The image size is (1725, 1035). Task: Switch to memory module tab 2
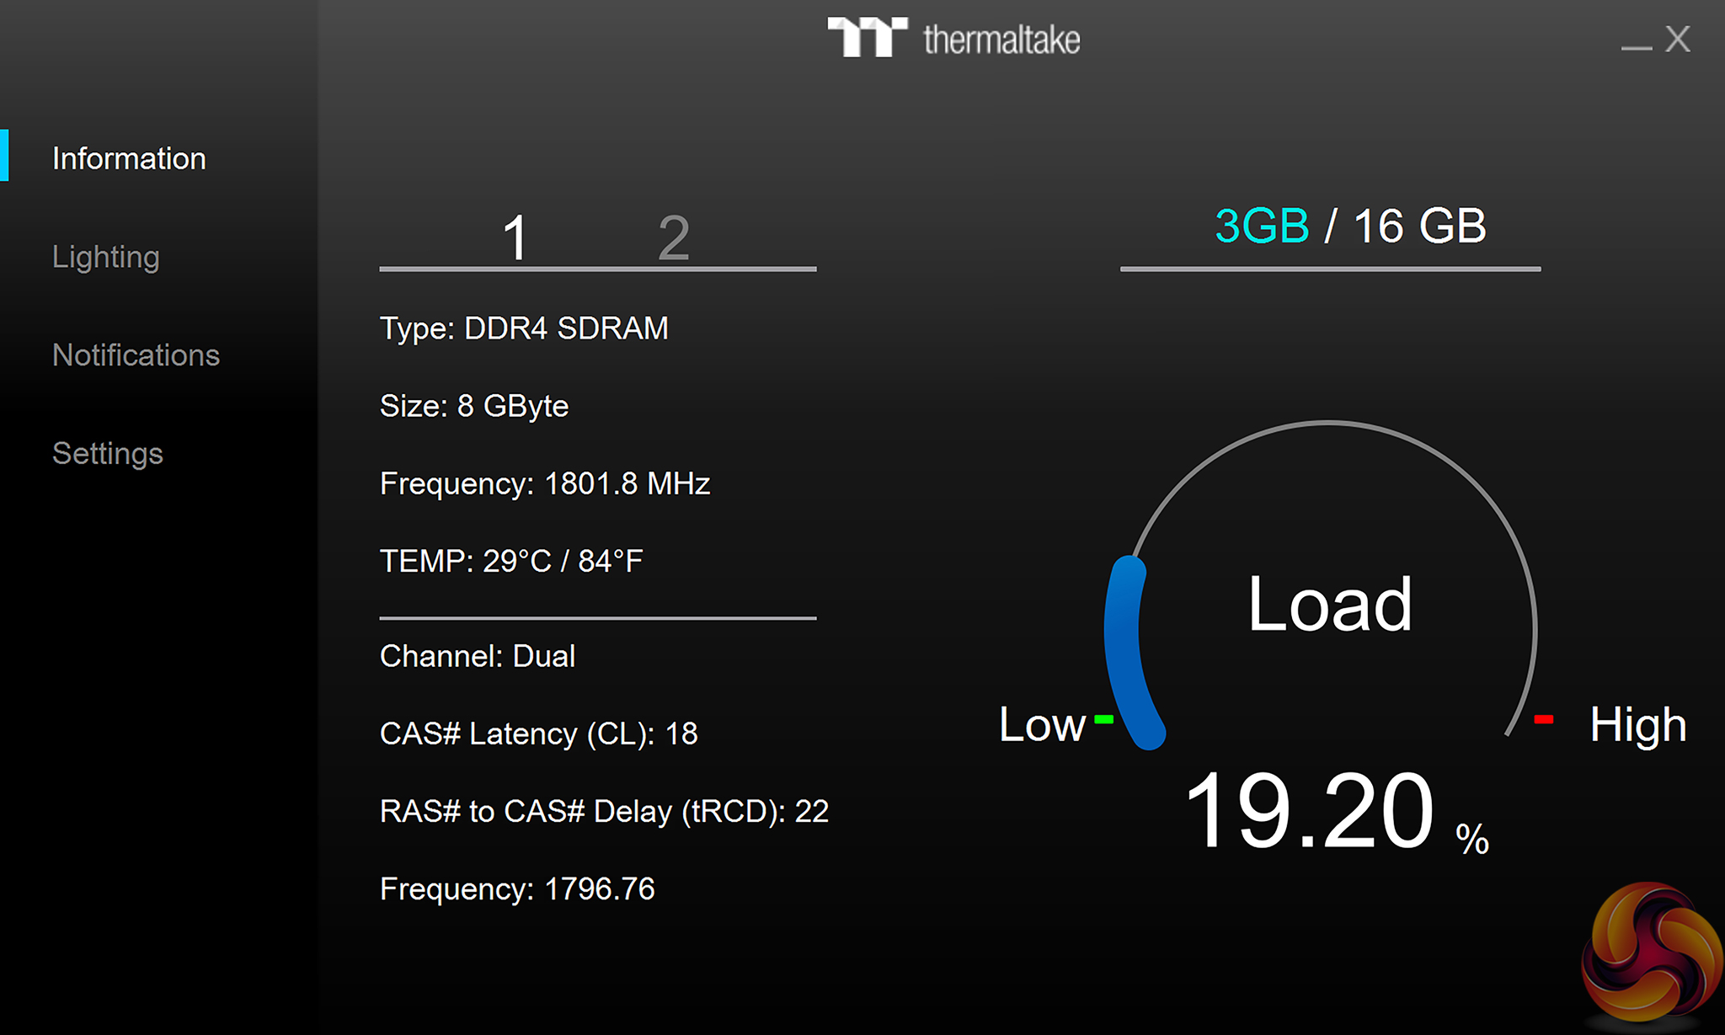pyautogui.click(x=673, y=238)
